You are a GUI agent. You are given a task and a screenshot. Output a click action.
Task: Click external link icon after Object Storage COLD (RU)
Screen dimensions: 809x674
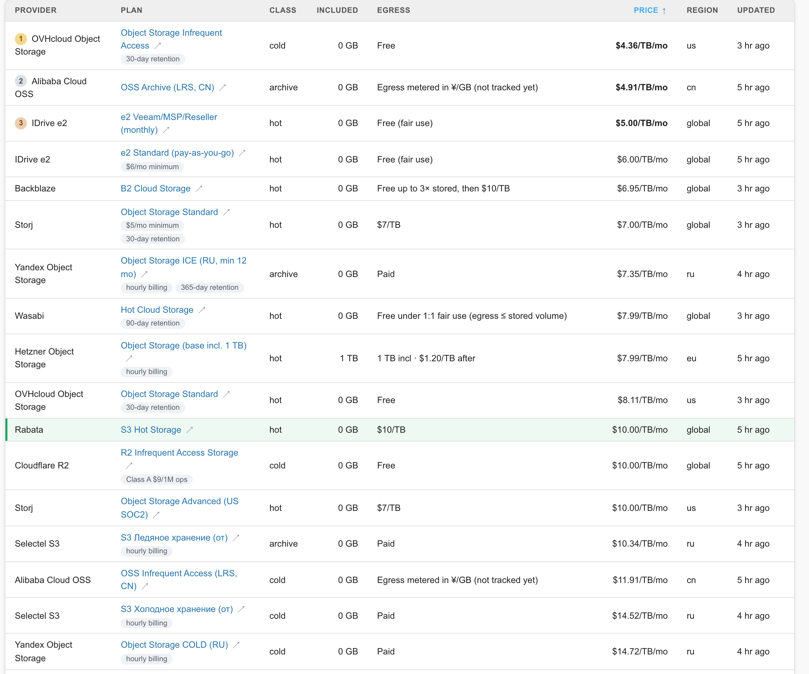237,645
